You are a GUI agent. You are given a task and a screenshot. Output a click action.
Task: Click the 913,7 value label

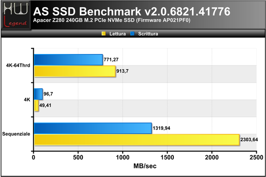(x=122, y=71)
